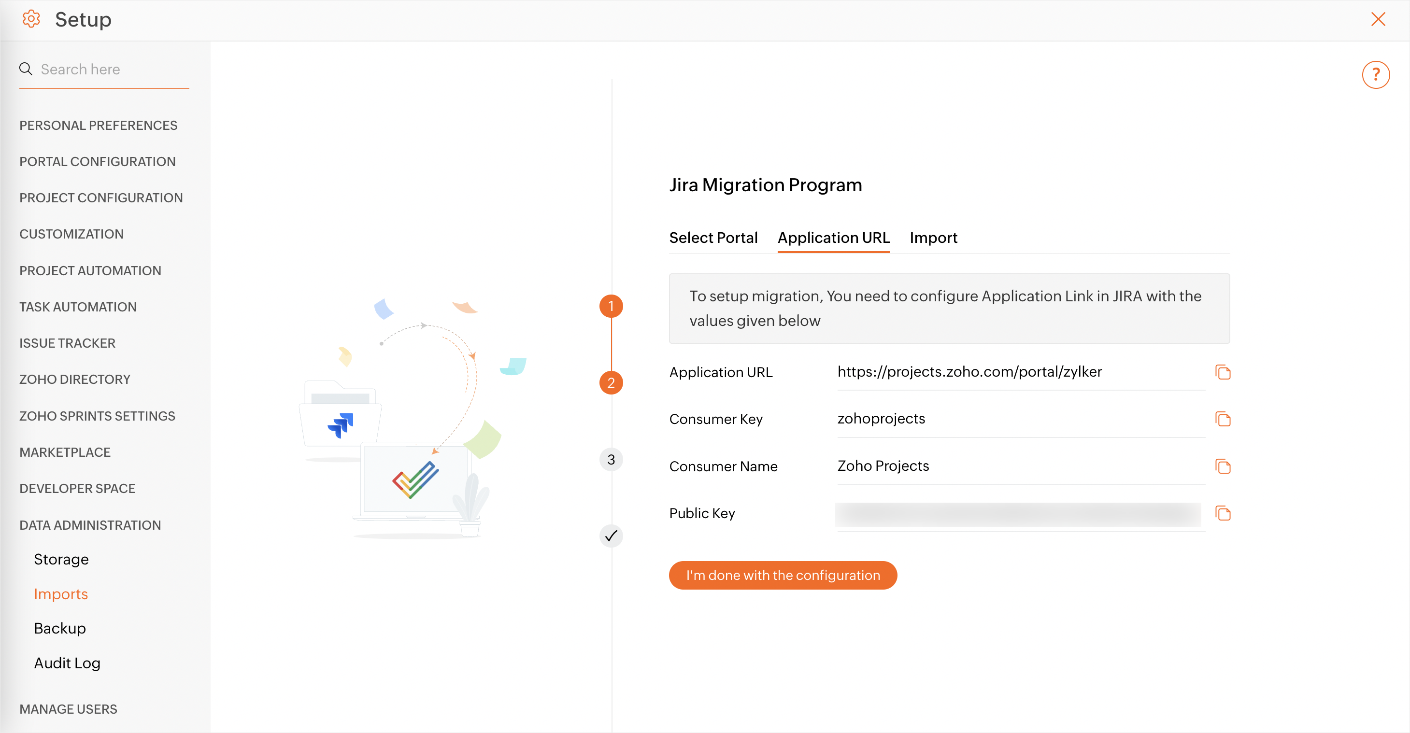The image size is (1410, 733).
Task: Expand the Portal Configuration section
Action: click(98, 162)
